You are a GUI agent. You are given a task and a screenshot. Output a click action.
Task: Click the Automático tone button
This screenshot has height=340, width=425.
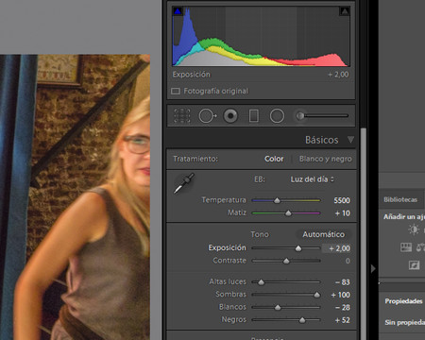[323, 234]
